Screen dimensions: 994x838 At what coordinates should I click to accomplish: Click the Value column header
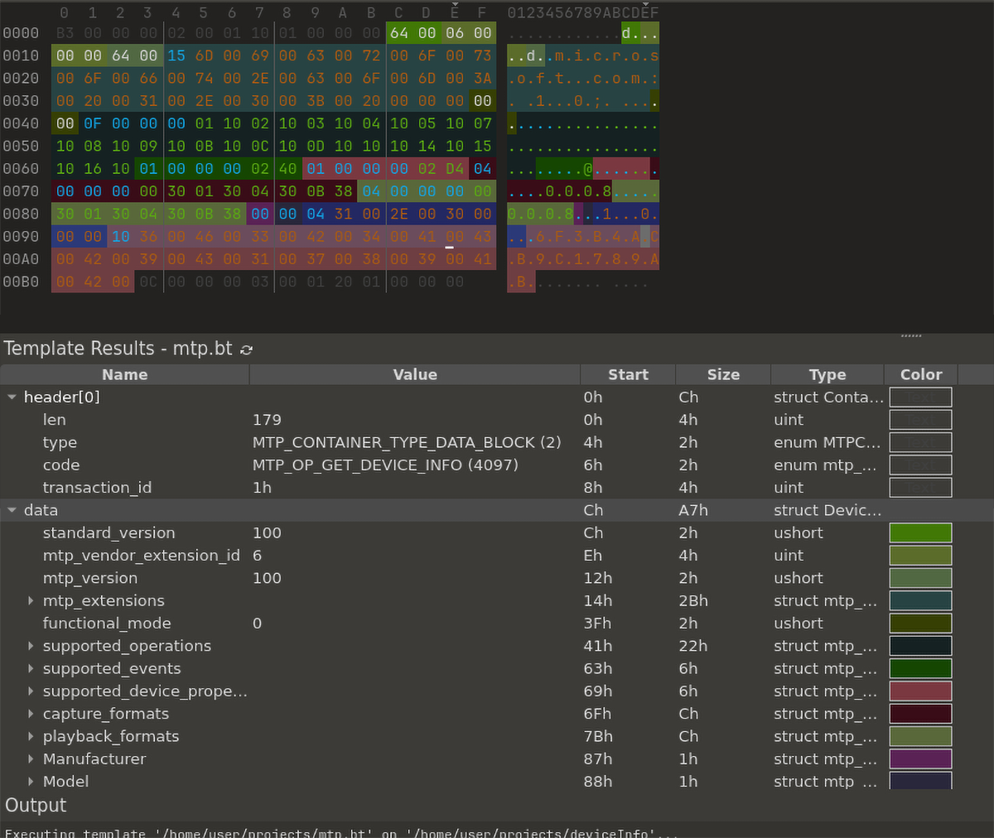pyautogui.click(x=415, y=374)
